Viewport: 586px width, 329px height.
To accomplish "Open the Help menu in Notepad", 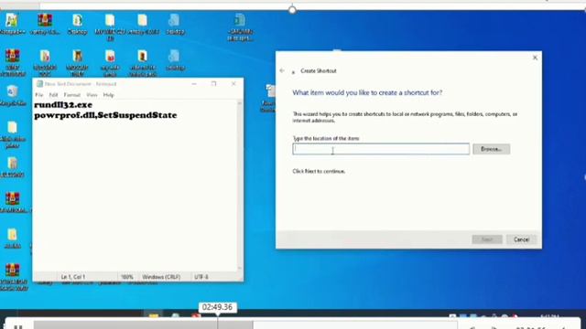I will coord(108,95).
